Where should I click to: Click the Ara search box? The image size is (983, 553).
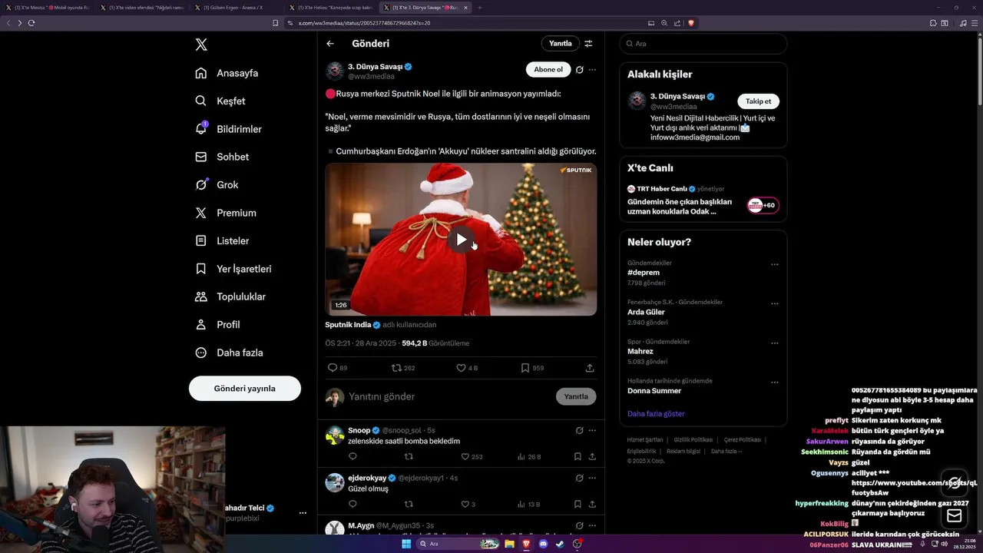coord(703,44)
